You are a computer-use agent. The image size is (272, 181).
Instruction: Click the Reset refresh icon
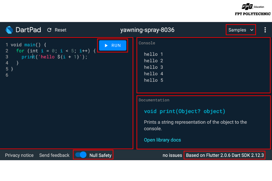point(49,30)
